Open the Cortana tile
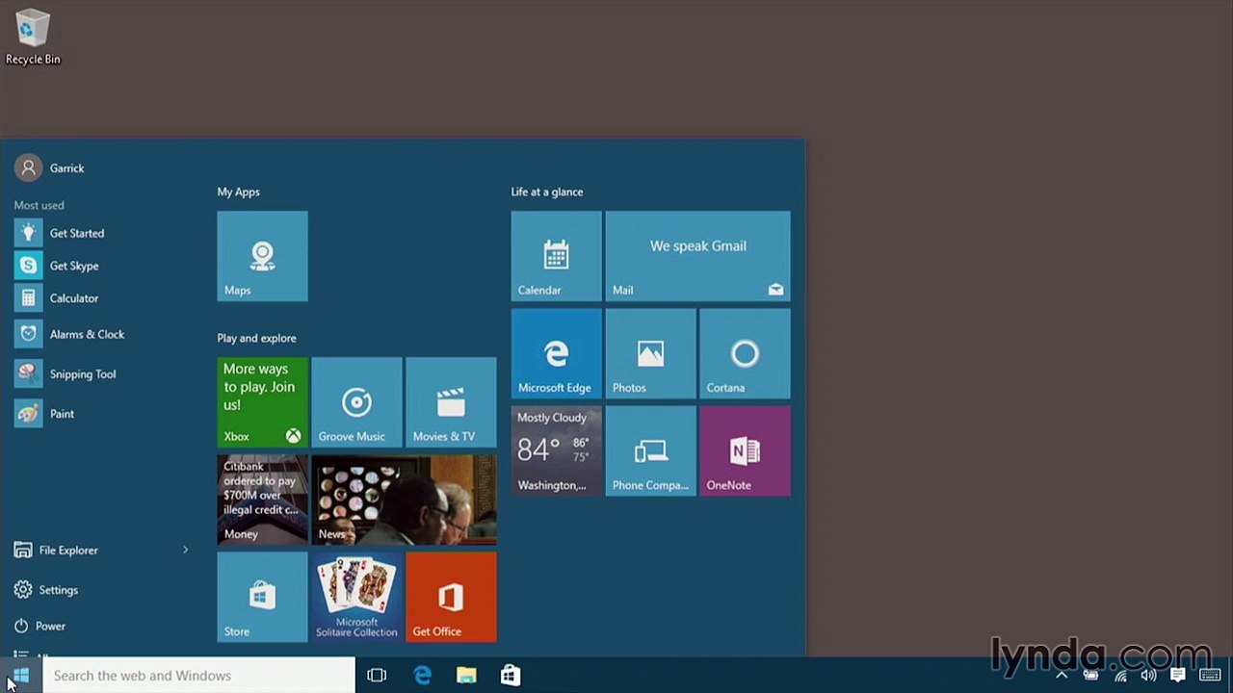This screenshot has width=1233, height=693. pos(745,353)
